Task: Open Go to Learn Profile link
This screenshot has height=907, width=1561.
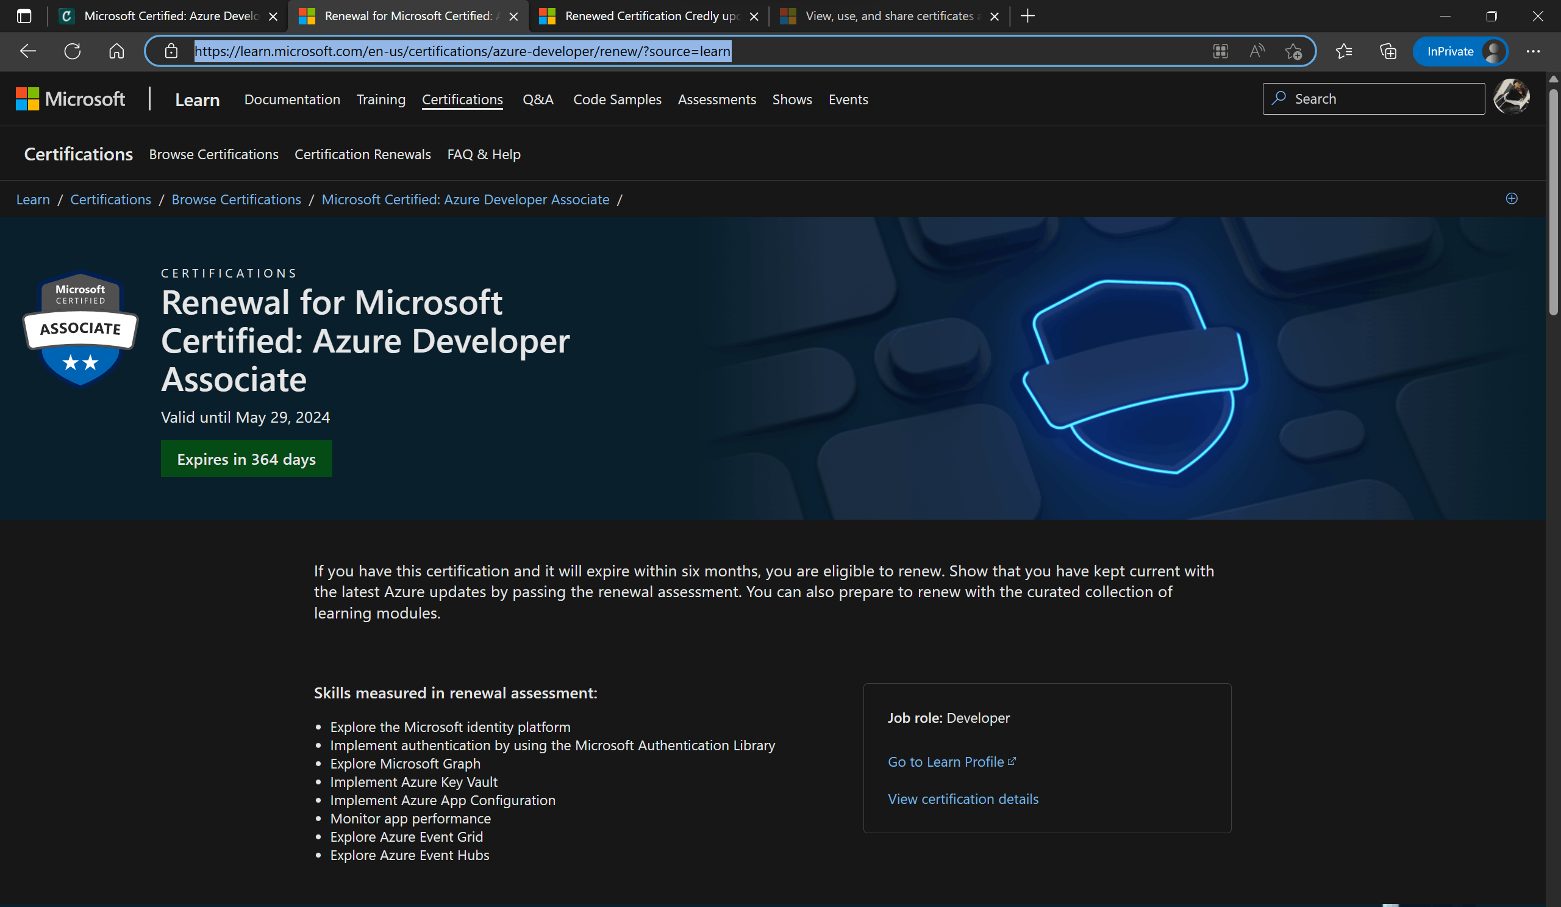Action: (951, 762)
